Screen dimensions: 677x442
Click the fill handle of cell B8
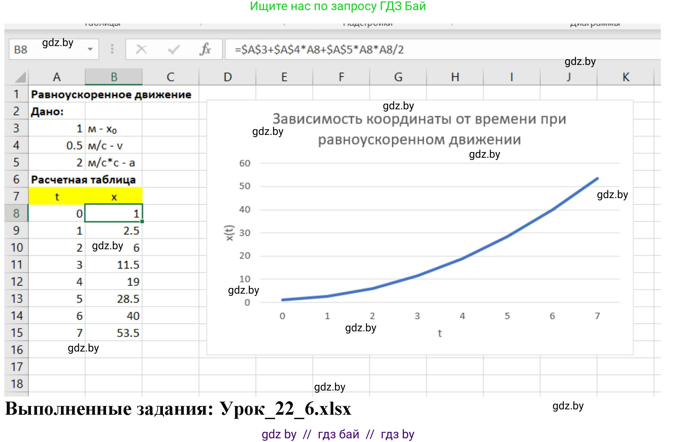coord(142,221)
